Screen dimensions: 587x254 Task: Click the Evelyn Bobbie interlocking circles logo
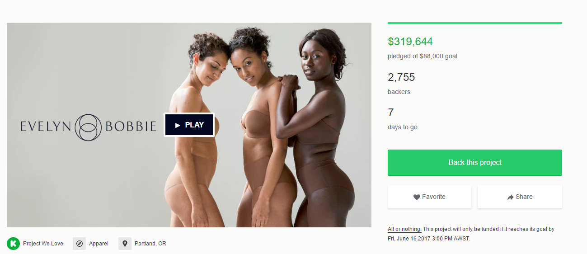coord(88,127)
